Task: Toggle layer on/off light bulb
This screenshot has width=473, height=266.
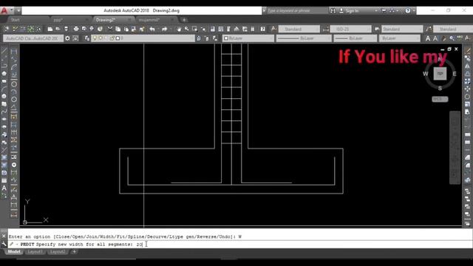Action: point(95,38)
